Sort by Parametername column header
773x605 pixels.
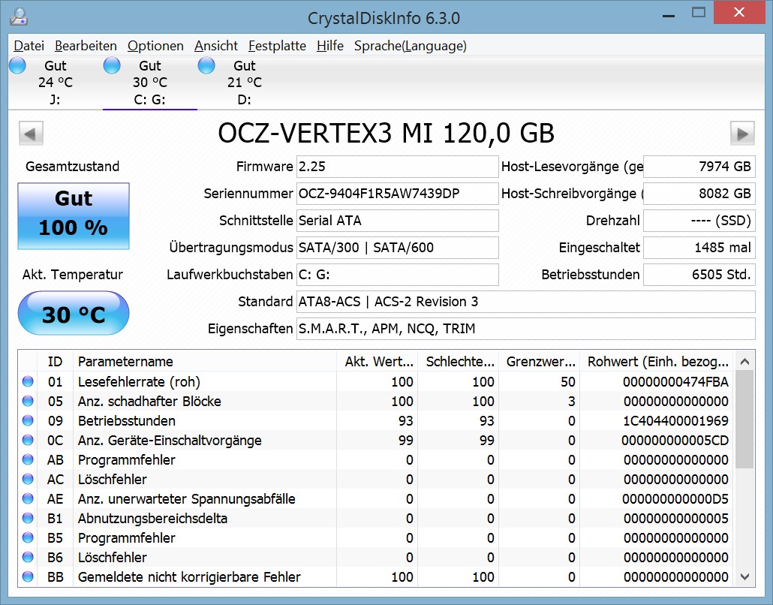point(205,361)
